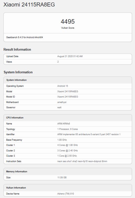Select the Cluster 2 value 3 Cores

click(67, 151)
